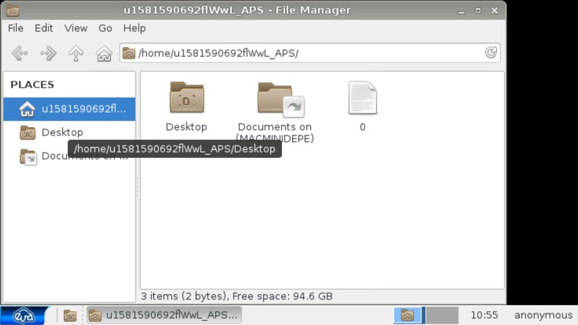The width and height of the screenshot is (578, 325).
Task: Open the View menu
Action: pyautogui.click(x=76, y=28)
